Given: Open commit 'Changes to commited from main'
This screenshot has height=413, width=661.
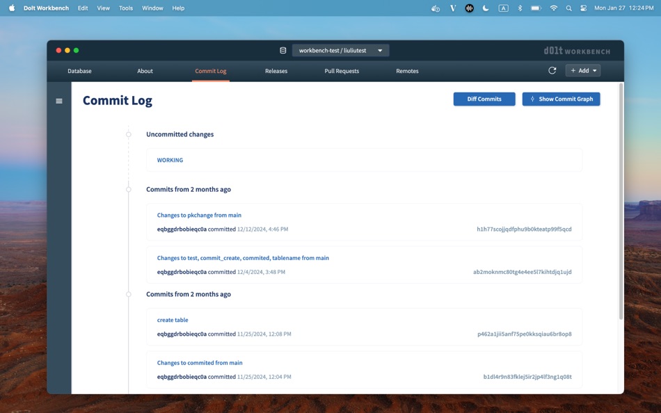Looking at the screenshot, I should point(200,363).
